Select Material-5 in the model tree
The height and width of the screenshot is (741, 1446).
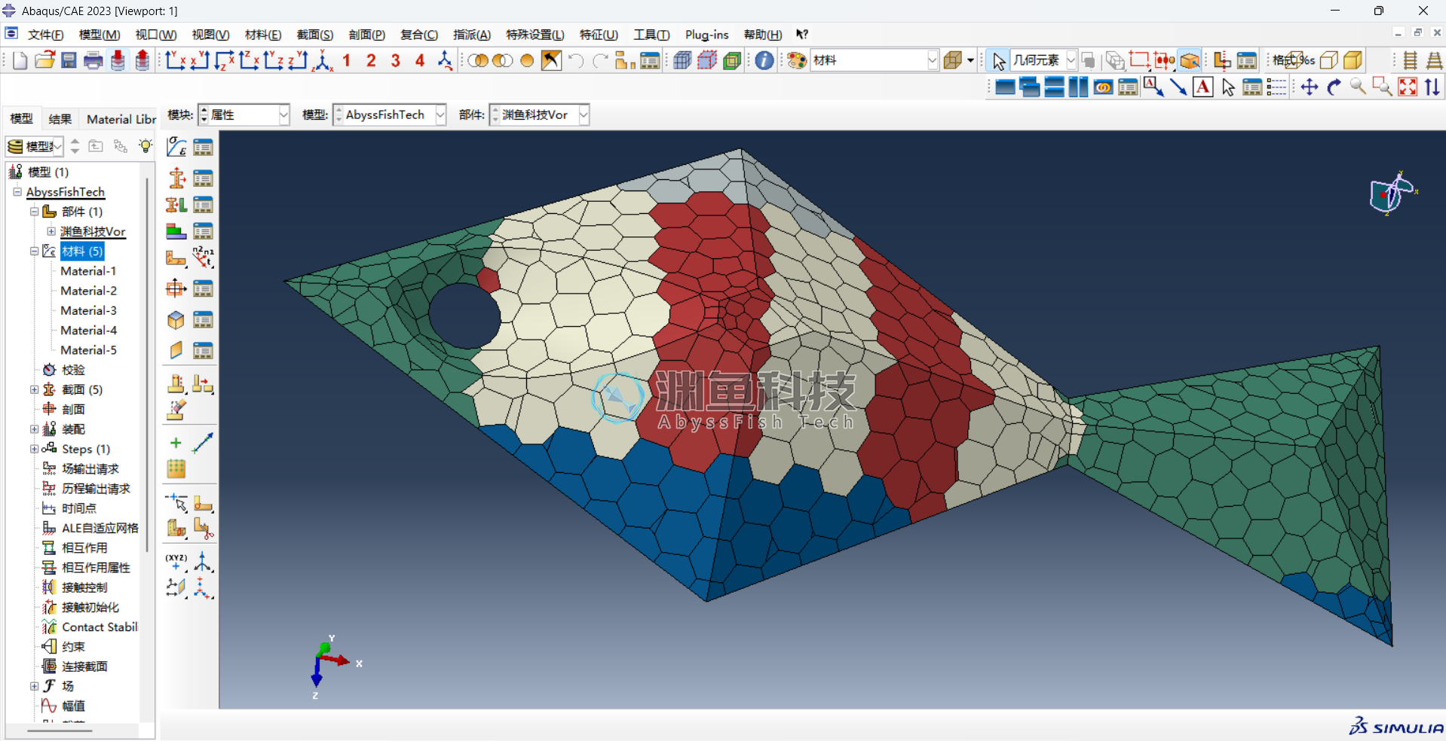click(x=89, y=350)
